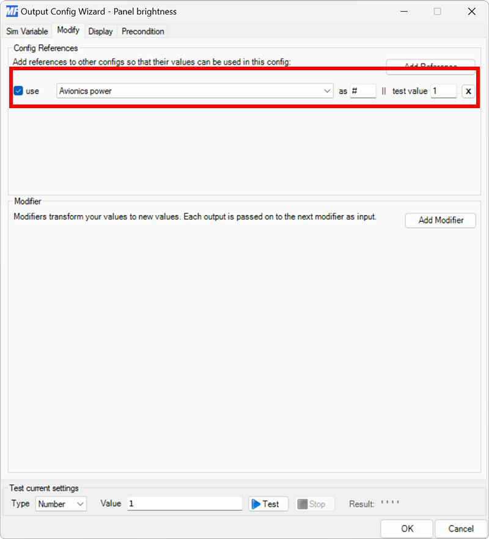Click the MobiFlight logo in the title bar
The width and height of the screenshot is (489, 539).
(x=11, y=11)
